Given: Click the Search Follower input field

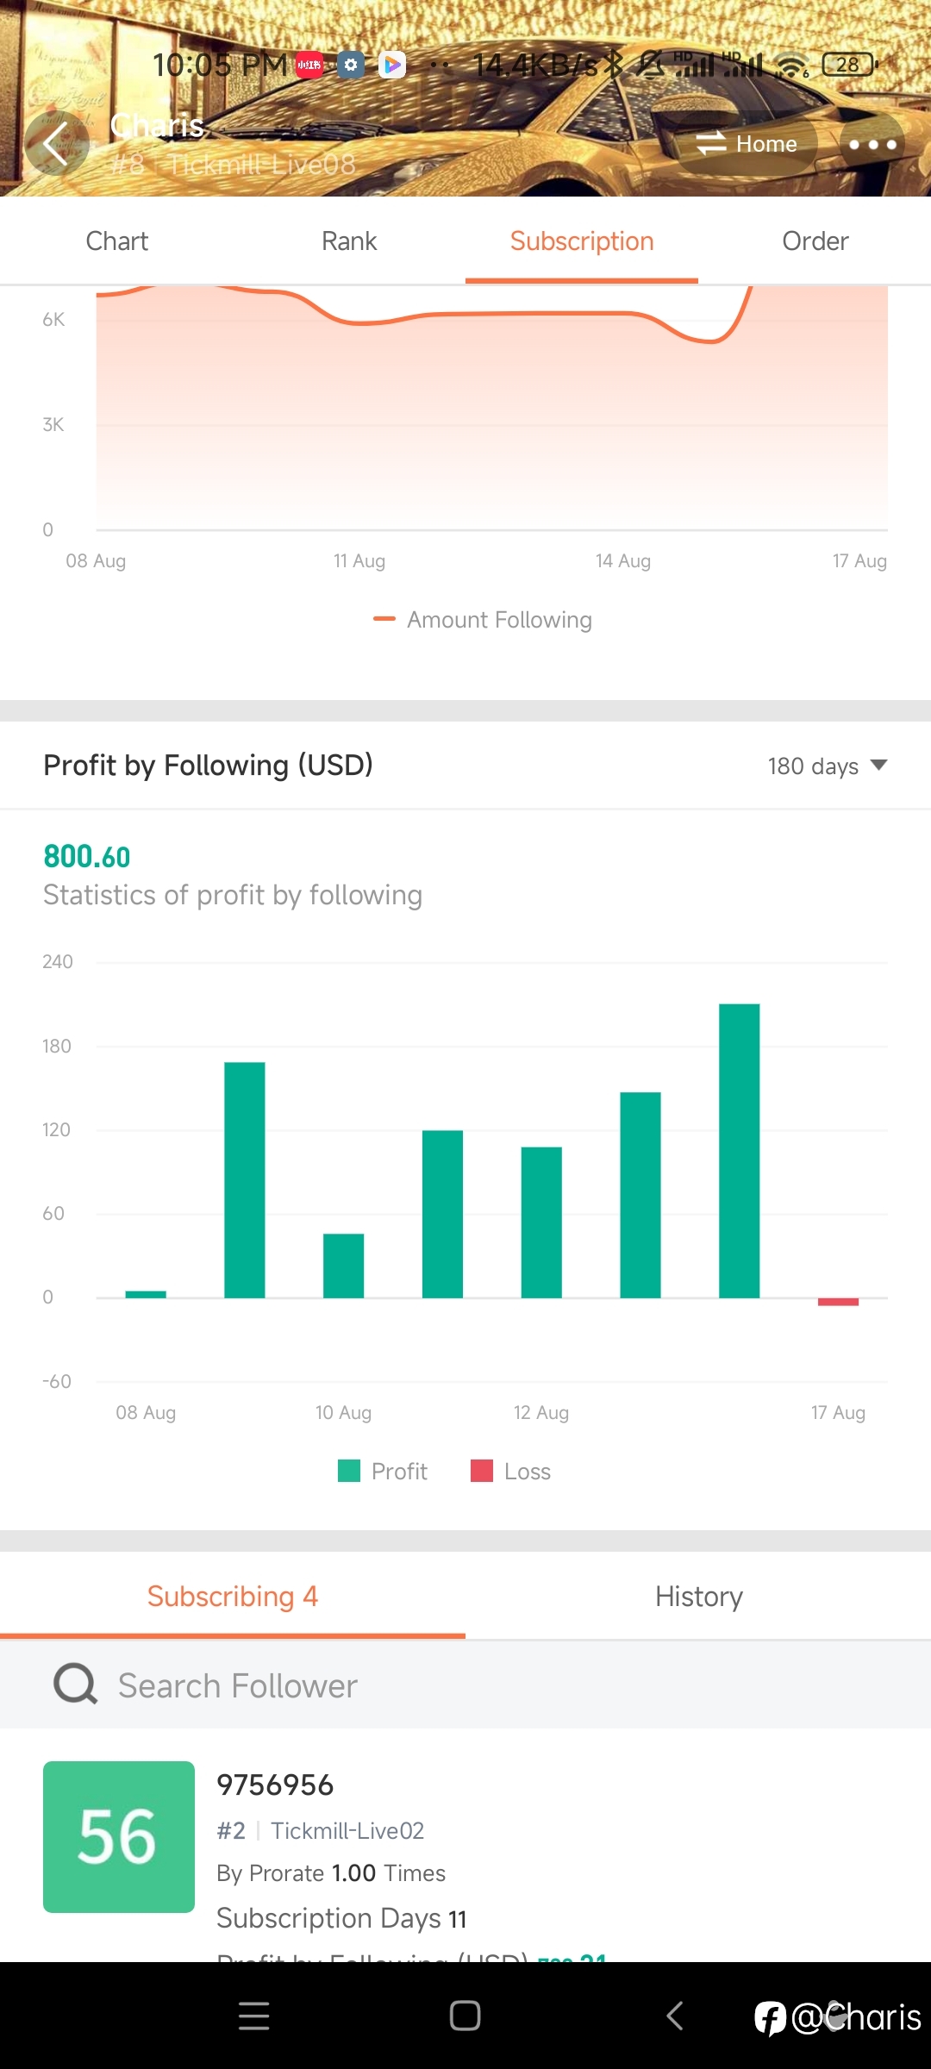Looking at the screenshot, I should click(x=465, y=1685).
